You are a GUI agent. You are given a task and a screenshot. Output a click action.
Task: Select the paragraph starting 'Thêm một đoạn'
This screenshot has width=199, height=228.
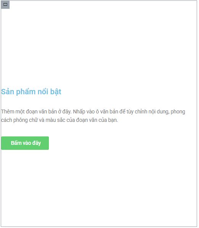93,116
